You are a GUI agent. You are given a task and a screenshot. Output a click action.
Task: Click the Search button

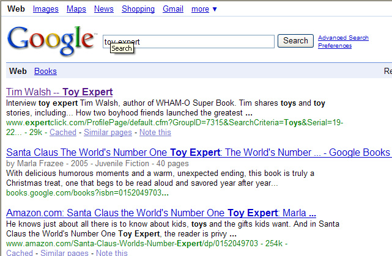[295, 41]
